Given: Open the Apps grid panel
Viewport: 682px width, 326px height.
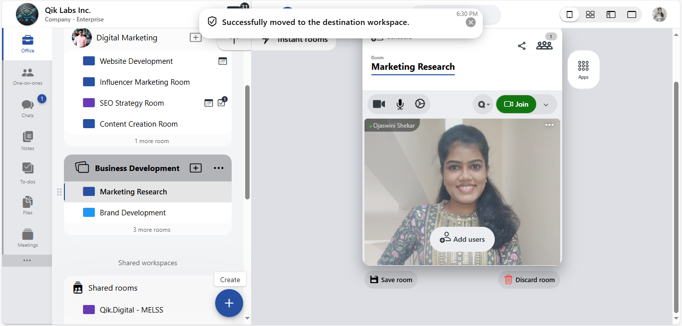Looking at the screenshot, I should (583, 69).
